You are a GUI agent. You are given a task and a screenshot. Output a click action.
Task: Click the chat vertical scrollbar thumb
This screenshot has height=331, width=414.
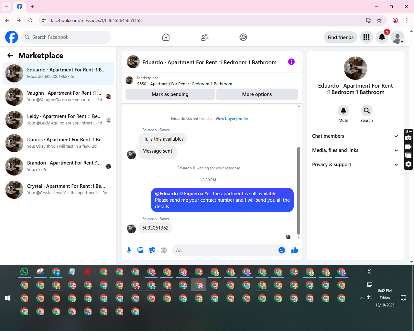tap(299, 191)
